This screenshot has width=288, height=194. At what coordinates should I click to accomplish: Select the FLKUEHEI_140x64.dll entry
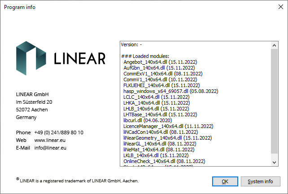point(161,85)
